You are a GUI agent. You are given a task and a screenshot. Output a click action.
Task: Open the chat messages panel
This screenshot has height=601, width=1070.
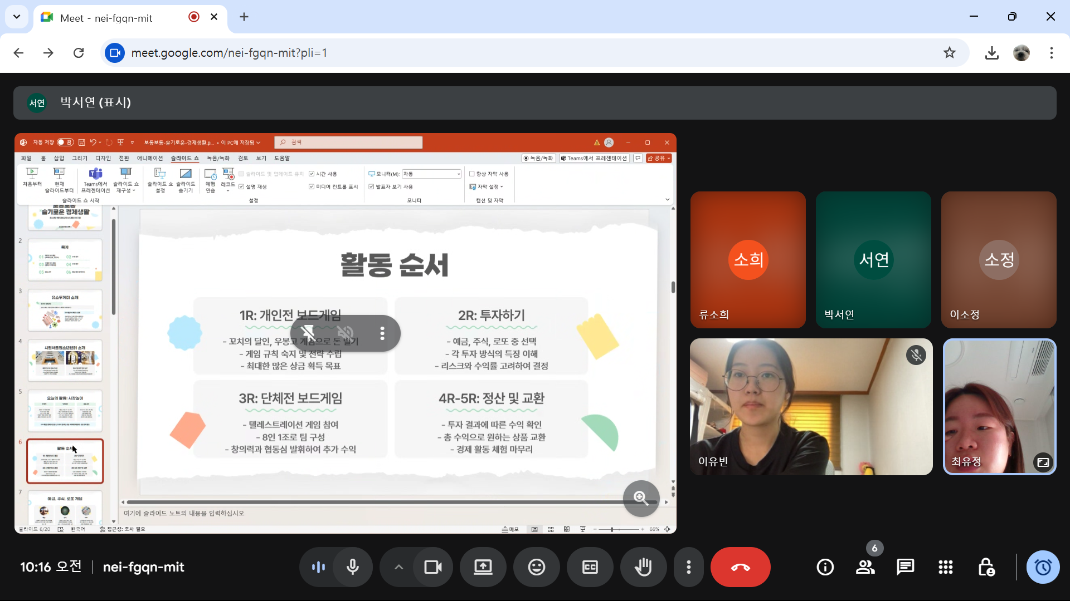click(906, 567)
